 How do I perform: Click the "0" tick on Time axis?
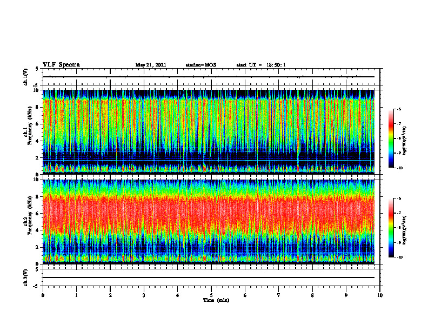(43, 295)
